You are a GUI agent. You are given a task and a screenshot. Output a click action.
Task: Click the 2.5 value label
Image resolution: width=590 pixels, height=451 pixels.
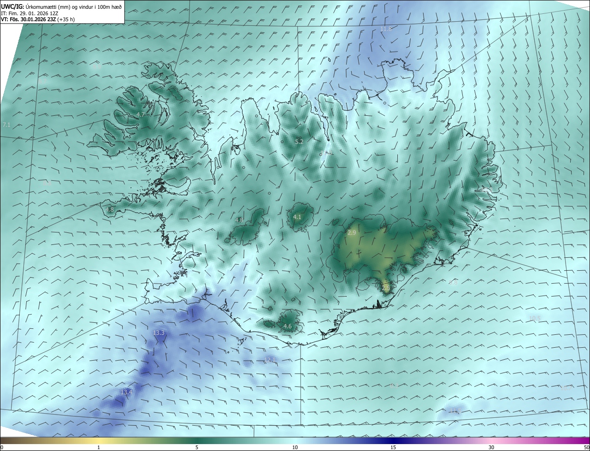386,288
